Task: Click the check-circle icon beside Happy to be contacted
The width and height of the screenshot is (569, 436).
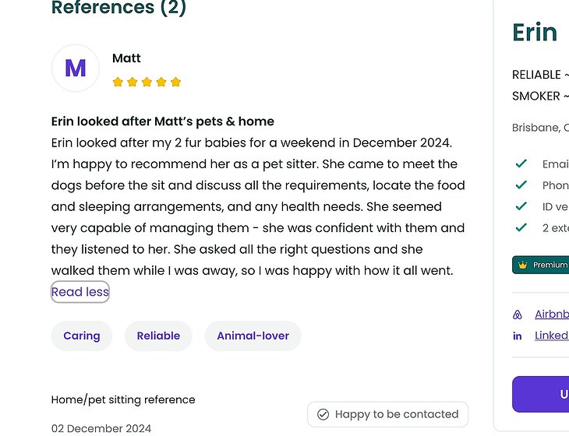Action: click(323, 414)
